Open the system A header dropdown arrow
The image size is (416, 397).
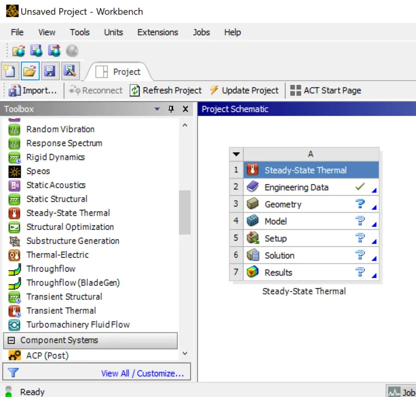[x=236, y=154]
